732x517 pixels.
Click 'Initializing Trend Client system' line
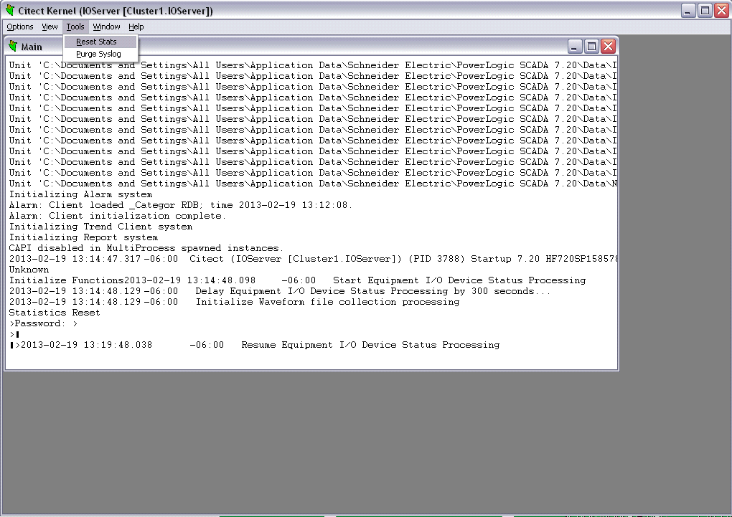pos(101,227)
